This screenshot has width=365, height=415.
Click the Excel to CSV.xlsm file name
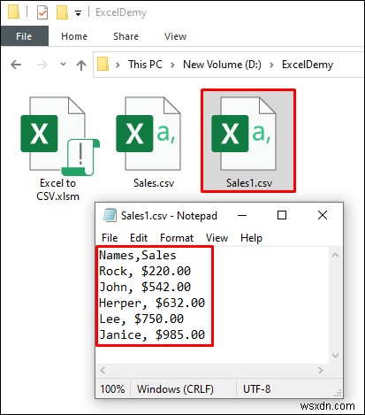pyautogui.click(x=58, y=189)
